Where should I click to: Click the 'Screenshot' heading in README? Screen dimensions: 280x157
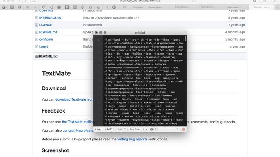[56, 150]
